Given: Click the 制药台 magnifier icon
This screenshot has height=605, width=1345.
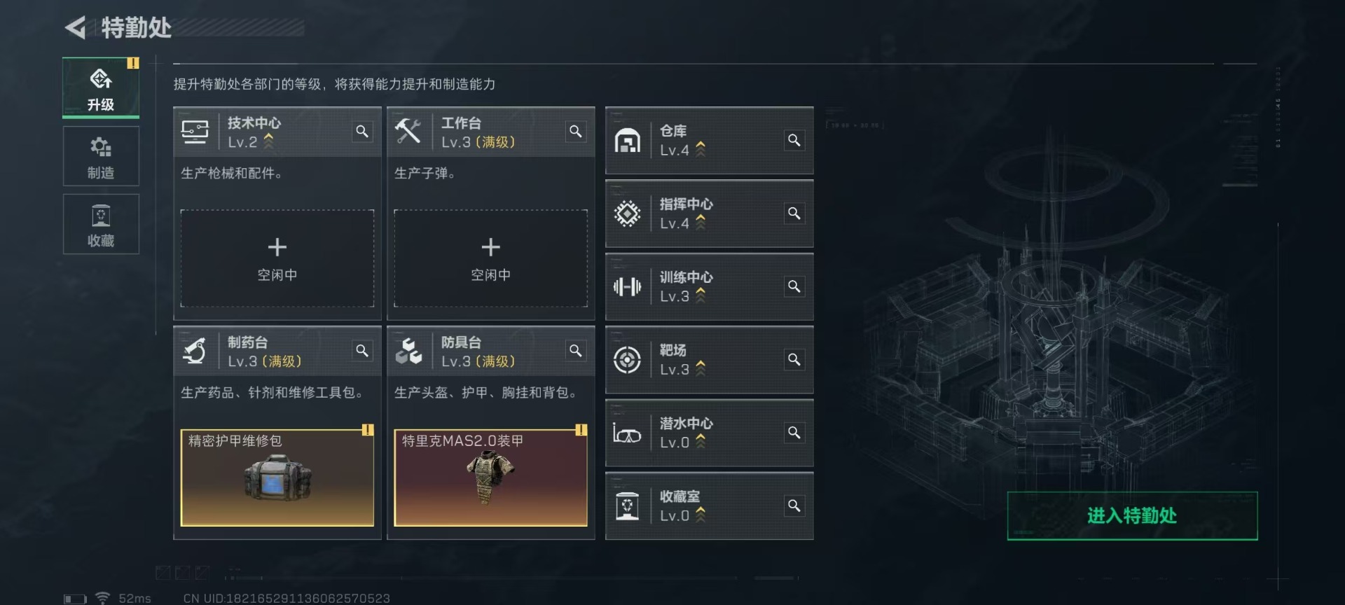Looking at the screenshot, I should click(x=362, y=351).
